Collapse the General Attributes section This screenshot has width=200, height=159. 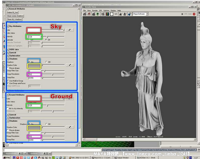point(8,9)
